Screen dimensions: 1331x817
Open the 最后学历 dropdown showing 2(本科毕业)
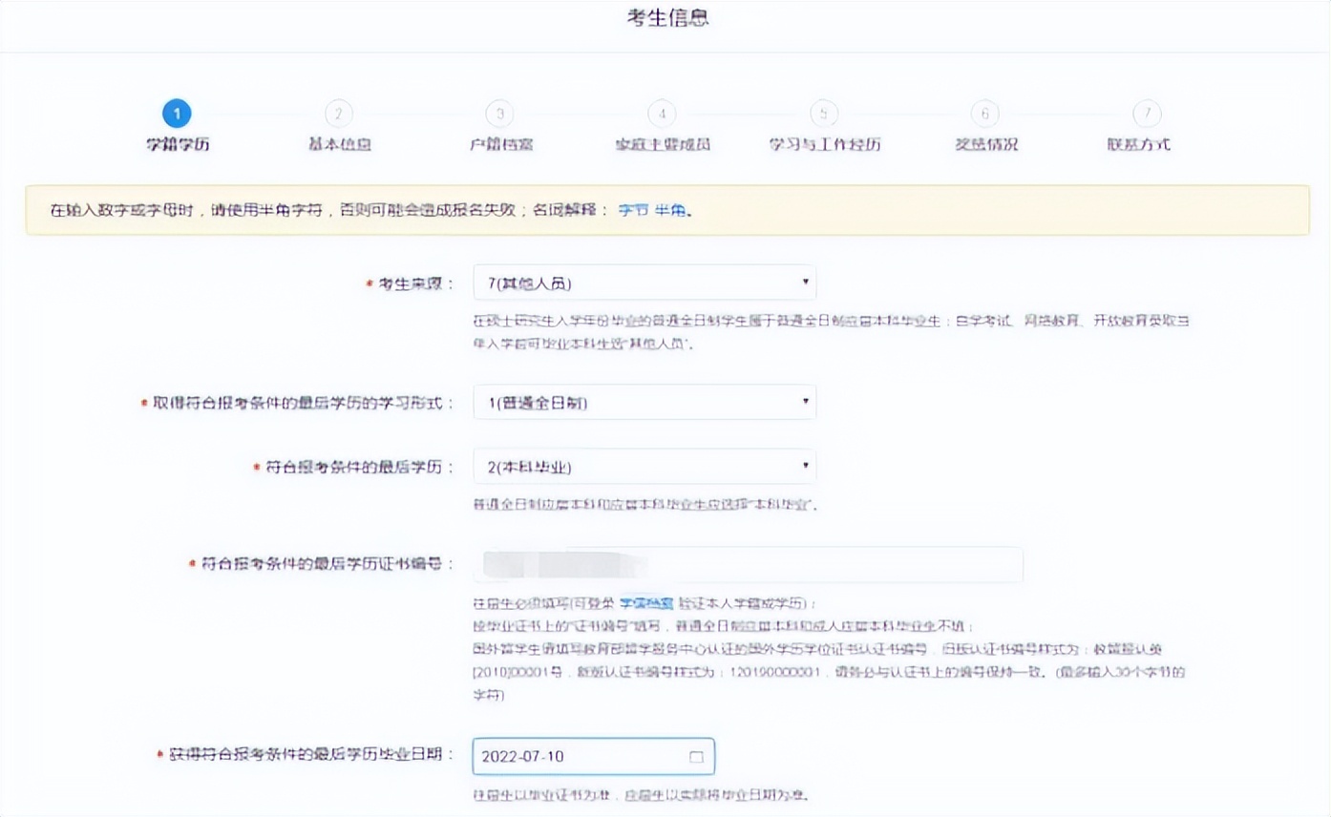[x=644, y=465]
